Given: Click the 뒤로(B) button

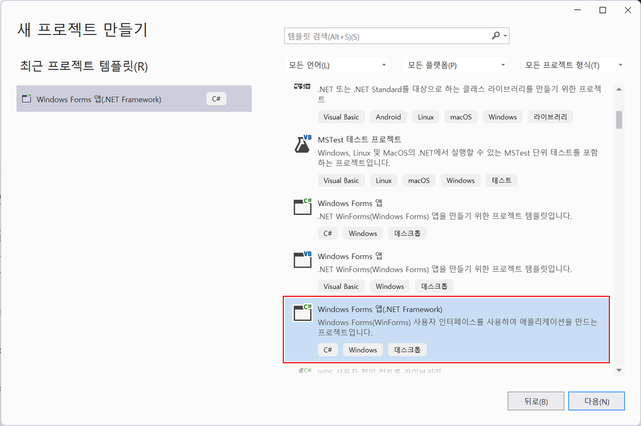Looking at the screenshot, I should [x=536, y=401].
